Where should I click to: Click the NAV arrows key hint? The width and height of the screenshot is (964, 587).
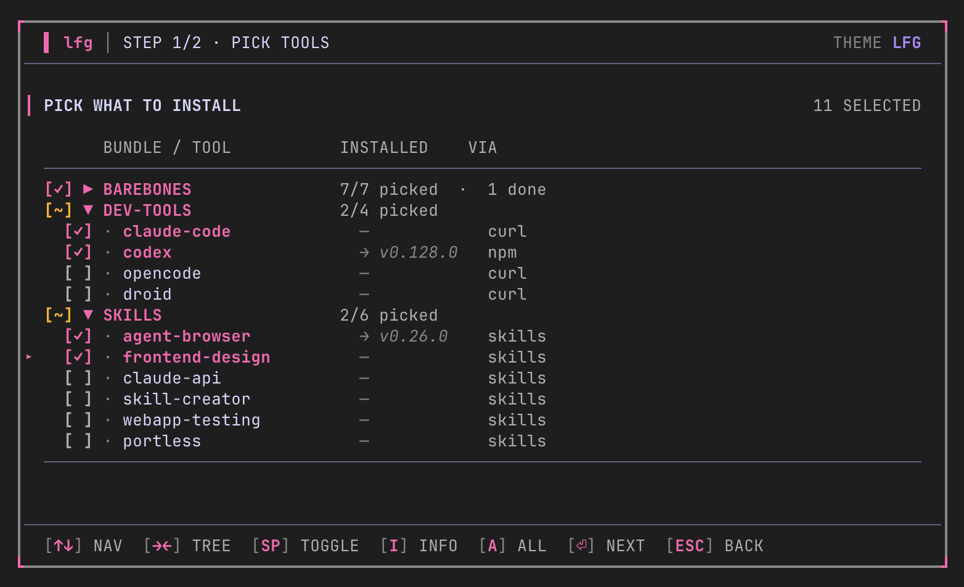point(83,546)
